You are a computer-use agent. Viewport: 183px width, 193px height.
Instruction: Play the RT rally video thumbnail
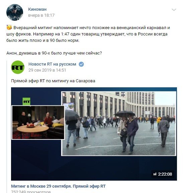coord(94,134)
